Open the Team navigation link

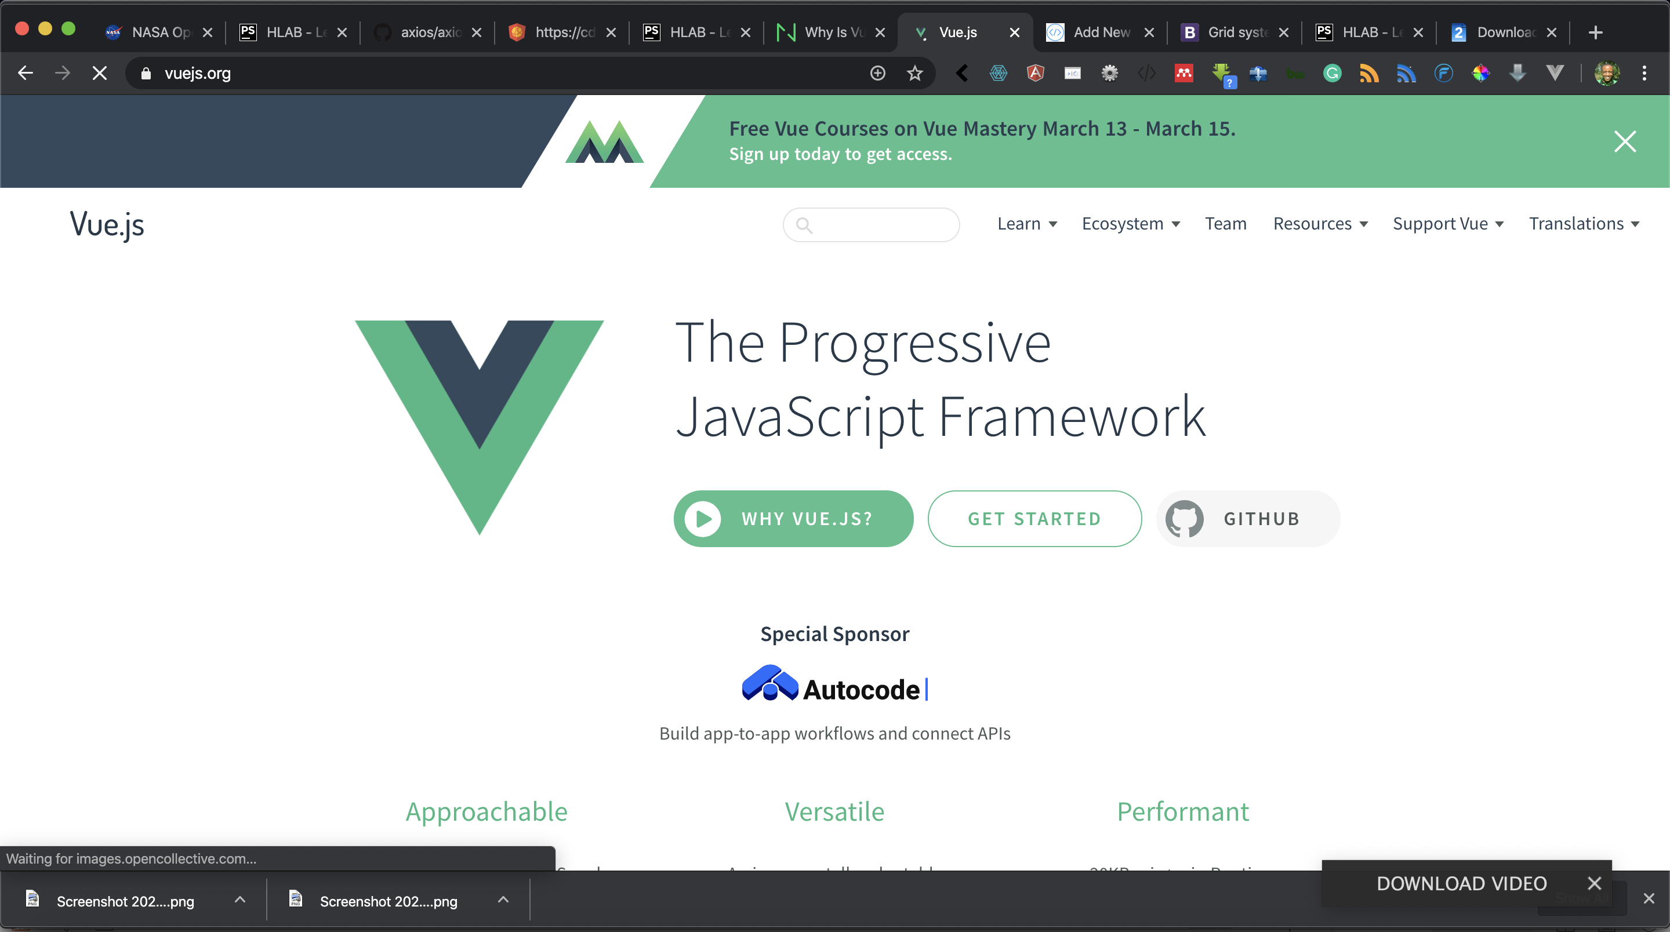coord(1225,224)
